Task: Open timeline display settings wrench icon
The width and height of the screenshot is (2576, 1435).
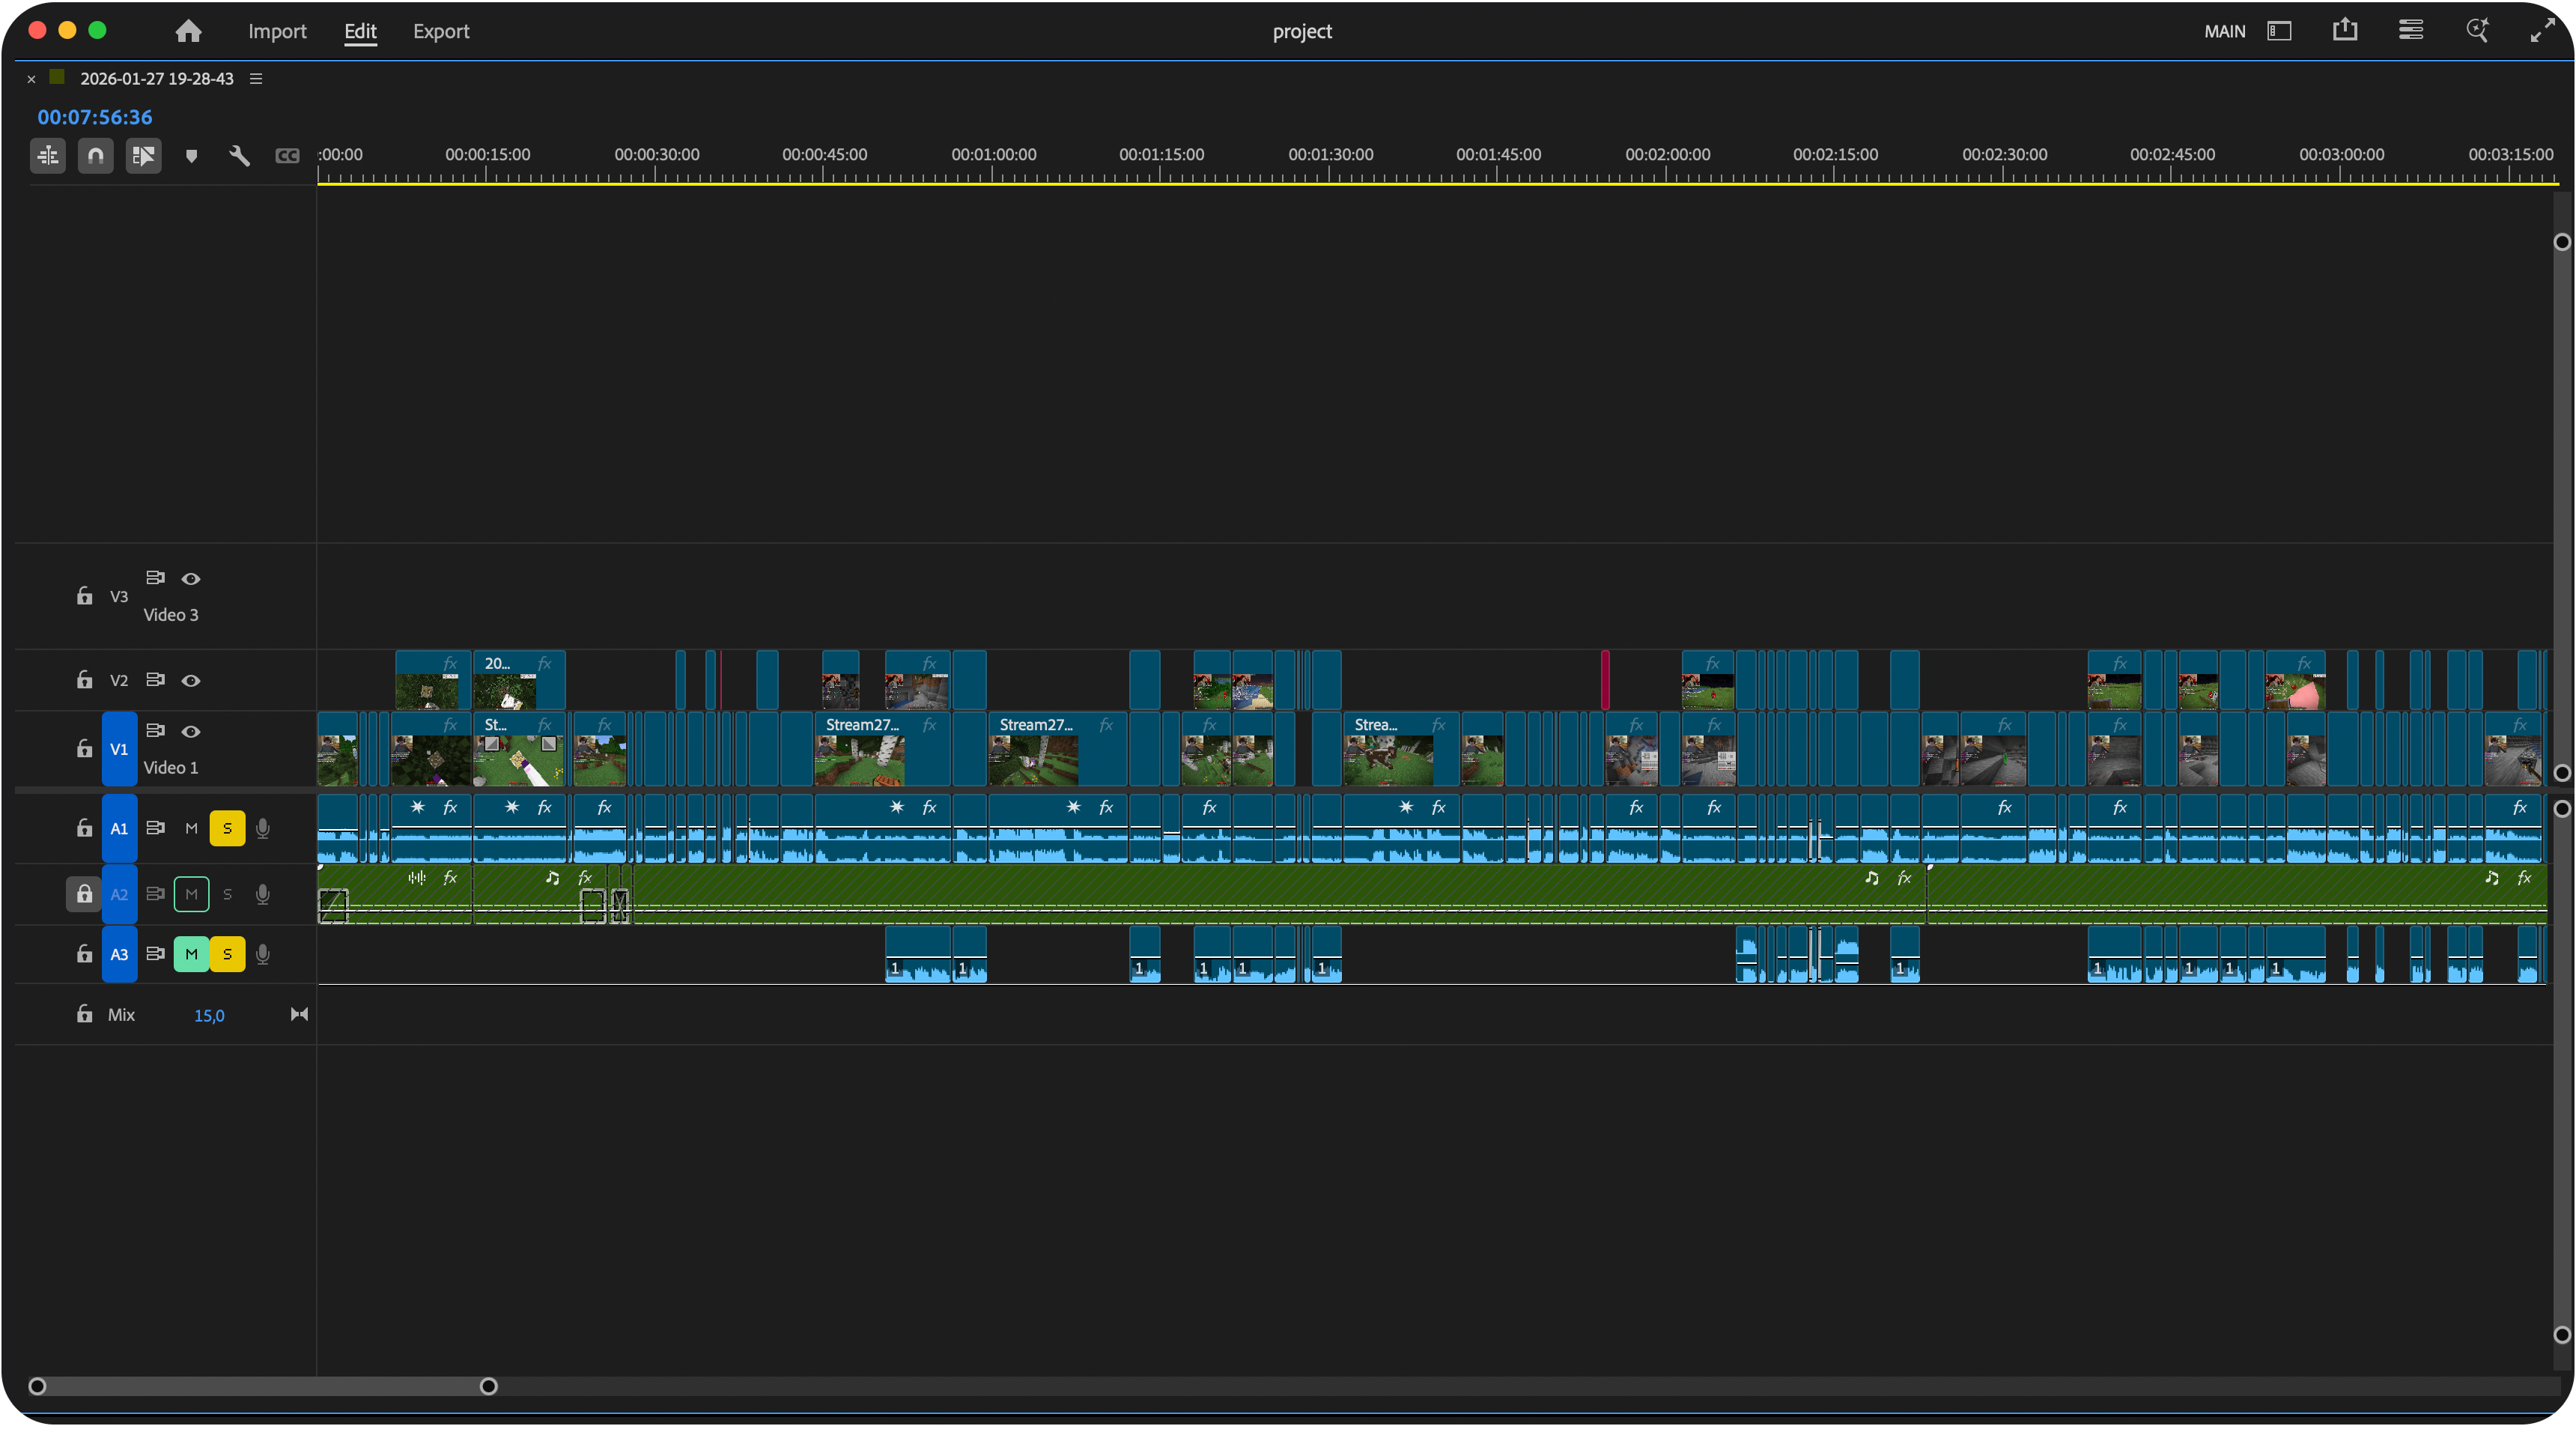Action: tap(240, 156)
